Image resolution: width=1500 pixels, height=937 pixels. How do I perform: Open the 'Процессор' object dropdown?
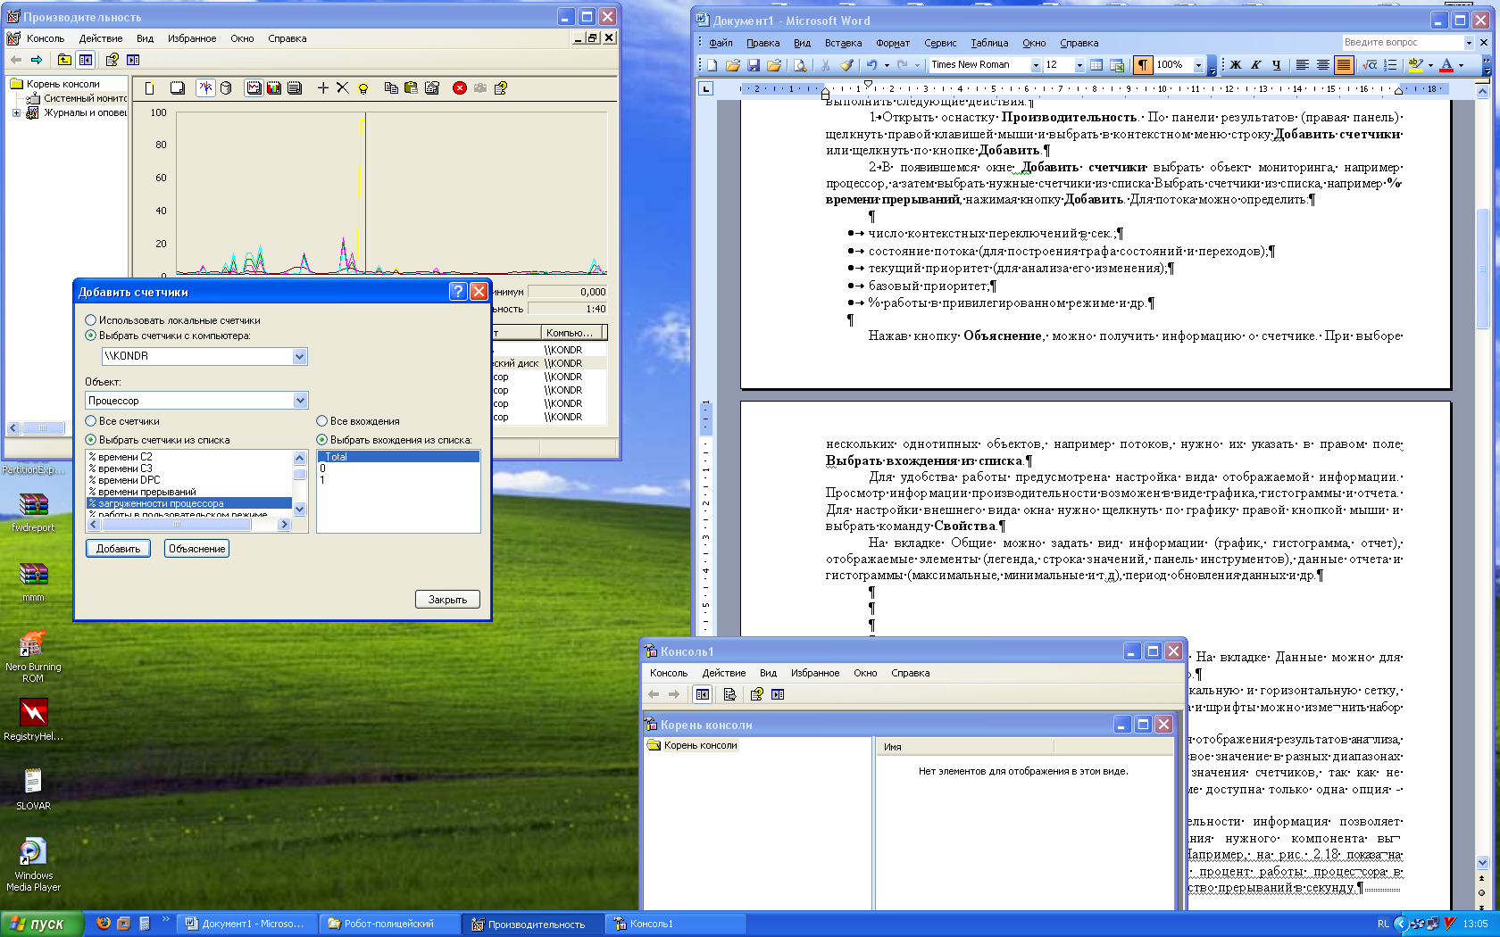point(299,401)
